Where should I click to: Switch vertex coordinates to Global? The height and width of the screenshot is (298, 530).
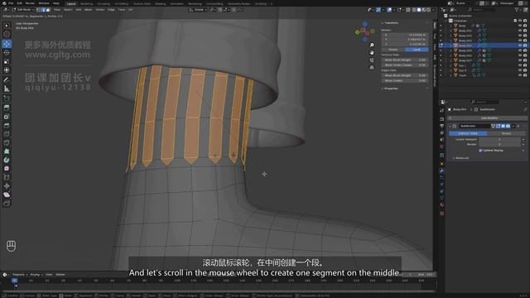click(x=393, y=50)
